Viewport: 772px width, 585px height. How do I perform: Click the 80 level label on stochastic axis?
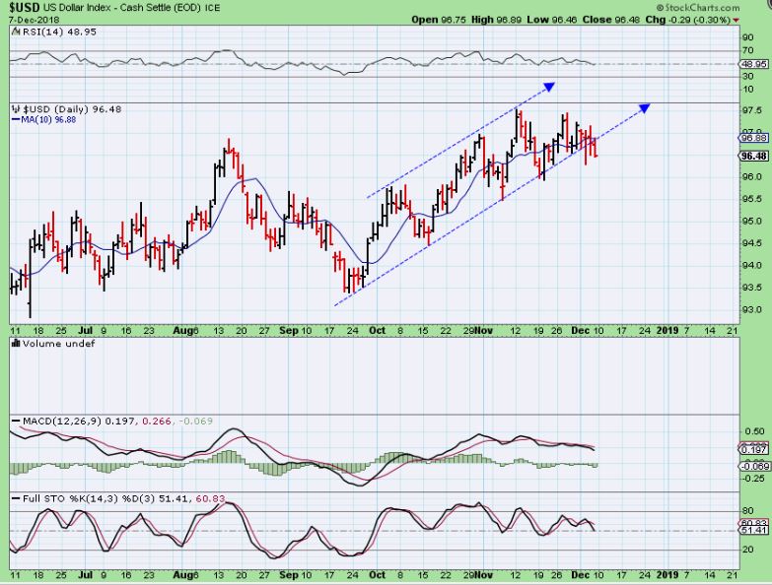(748, 511)
